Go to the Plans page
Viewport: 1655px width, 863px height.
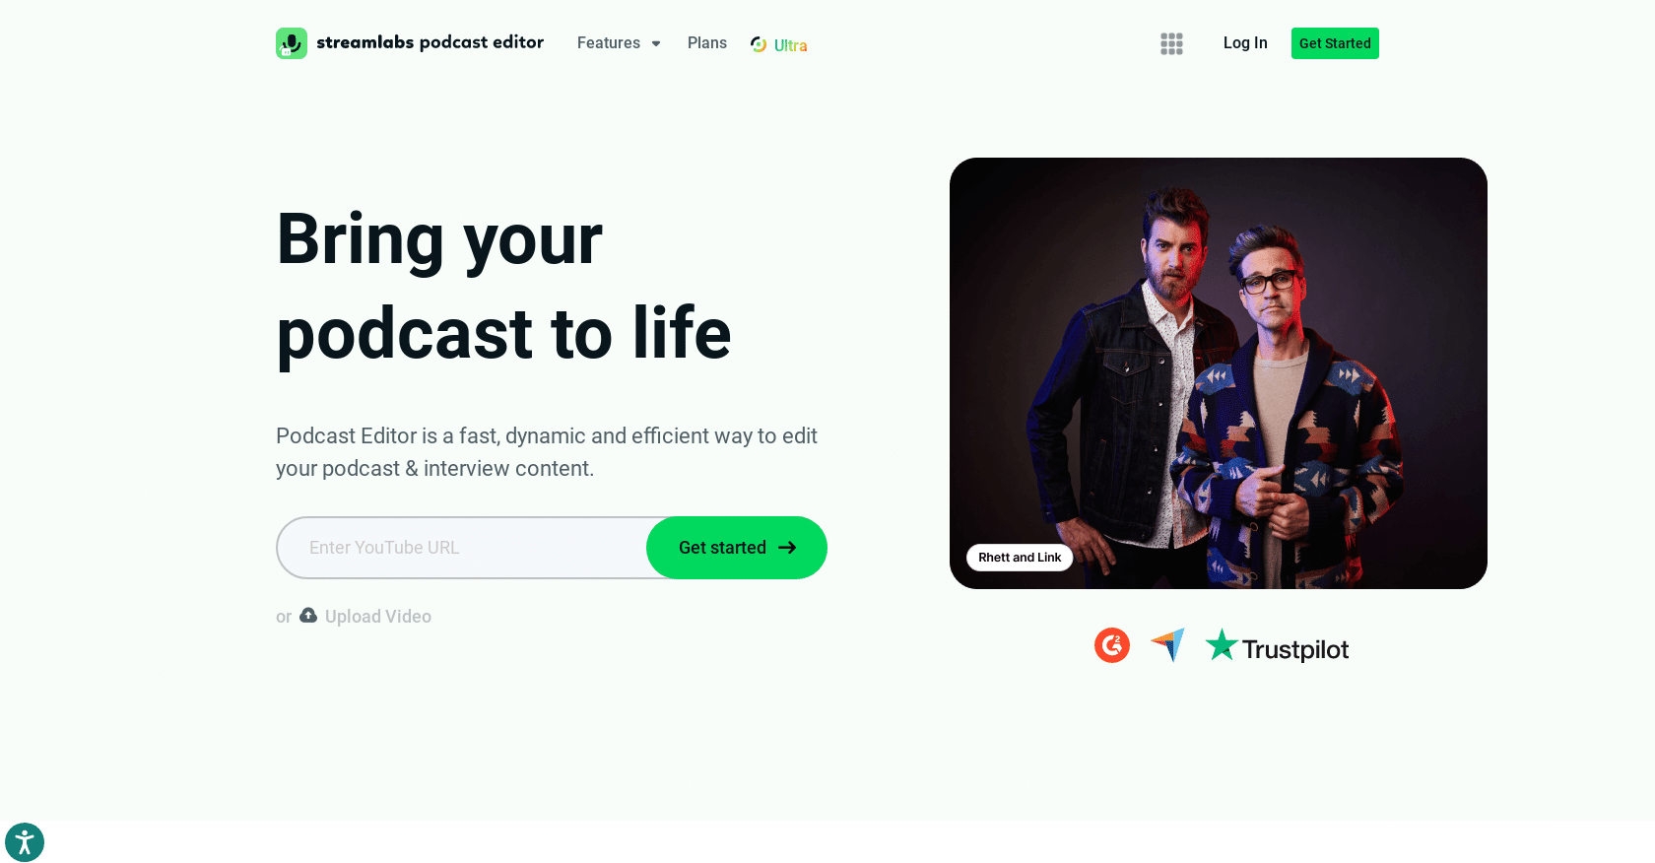coord(707,43)
